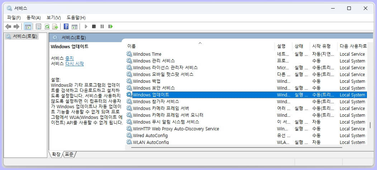Select the WLAN AutoConfig service name
Screen dimensions: 377x170
(151, 142)
